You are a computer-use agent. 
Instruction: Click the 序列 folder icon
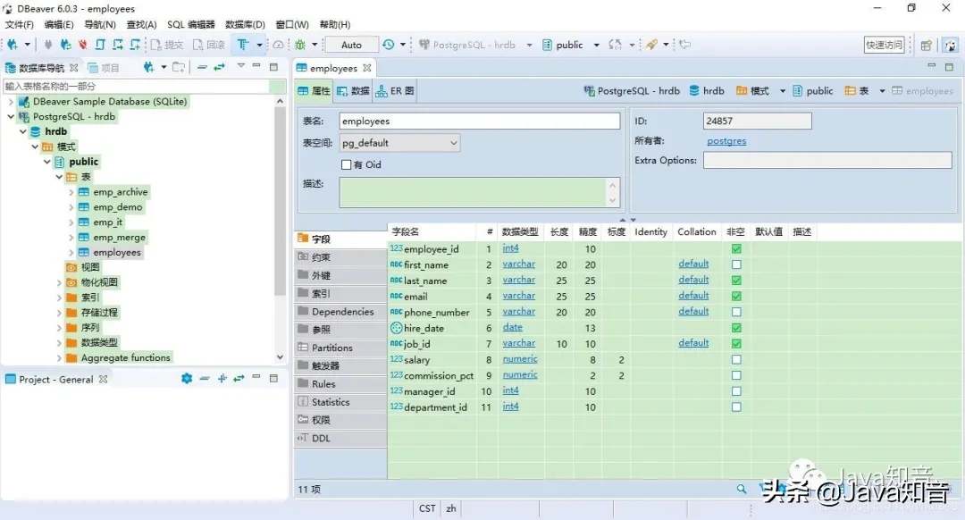(71, 327)
